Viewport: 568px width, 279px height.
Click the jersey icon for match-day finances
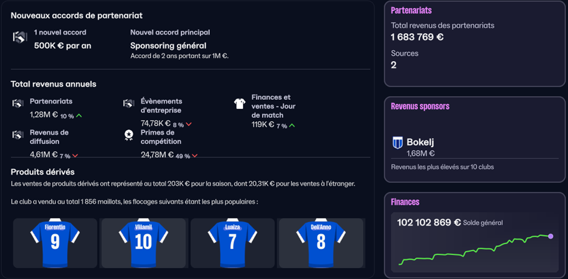coord(240,103)
